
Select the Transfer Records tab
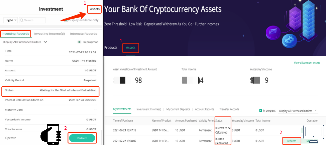tap(229, 109)
